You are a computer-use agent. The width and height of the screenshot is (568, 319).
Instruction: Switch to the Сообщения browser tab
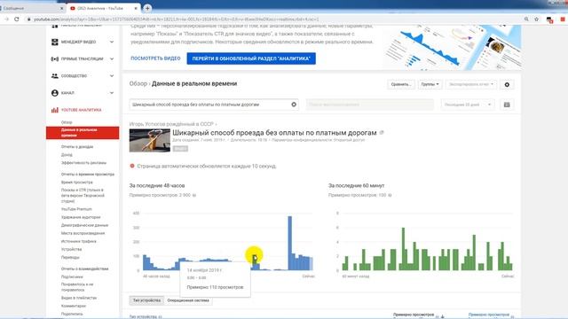pos(32,8)
